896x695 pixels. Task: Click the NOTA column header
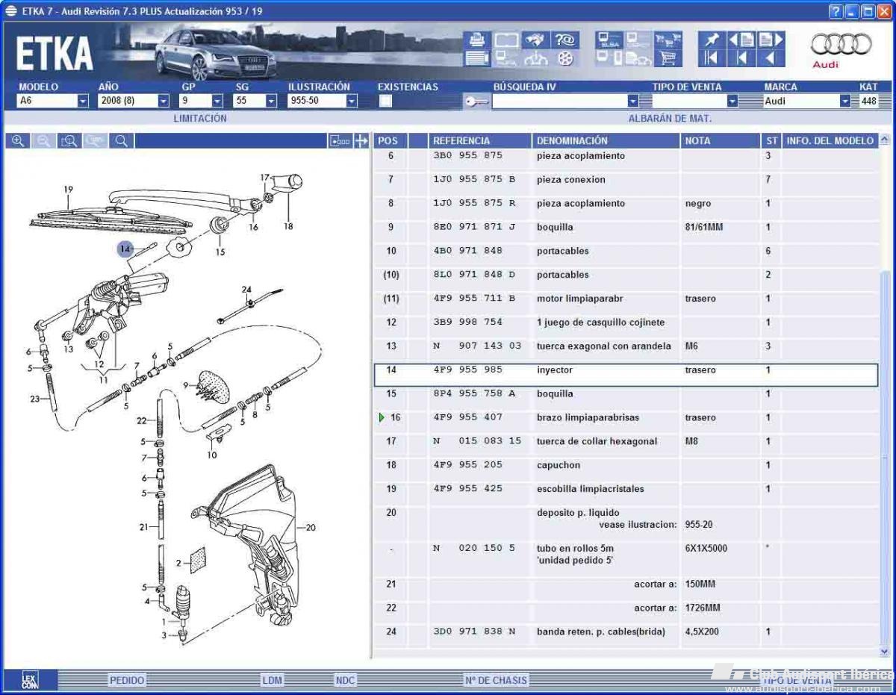(x=720, y=140)
